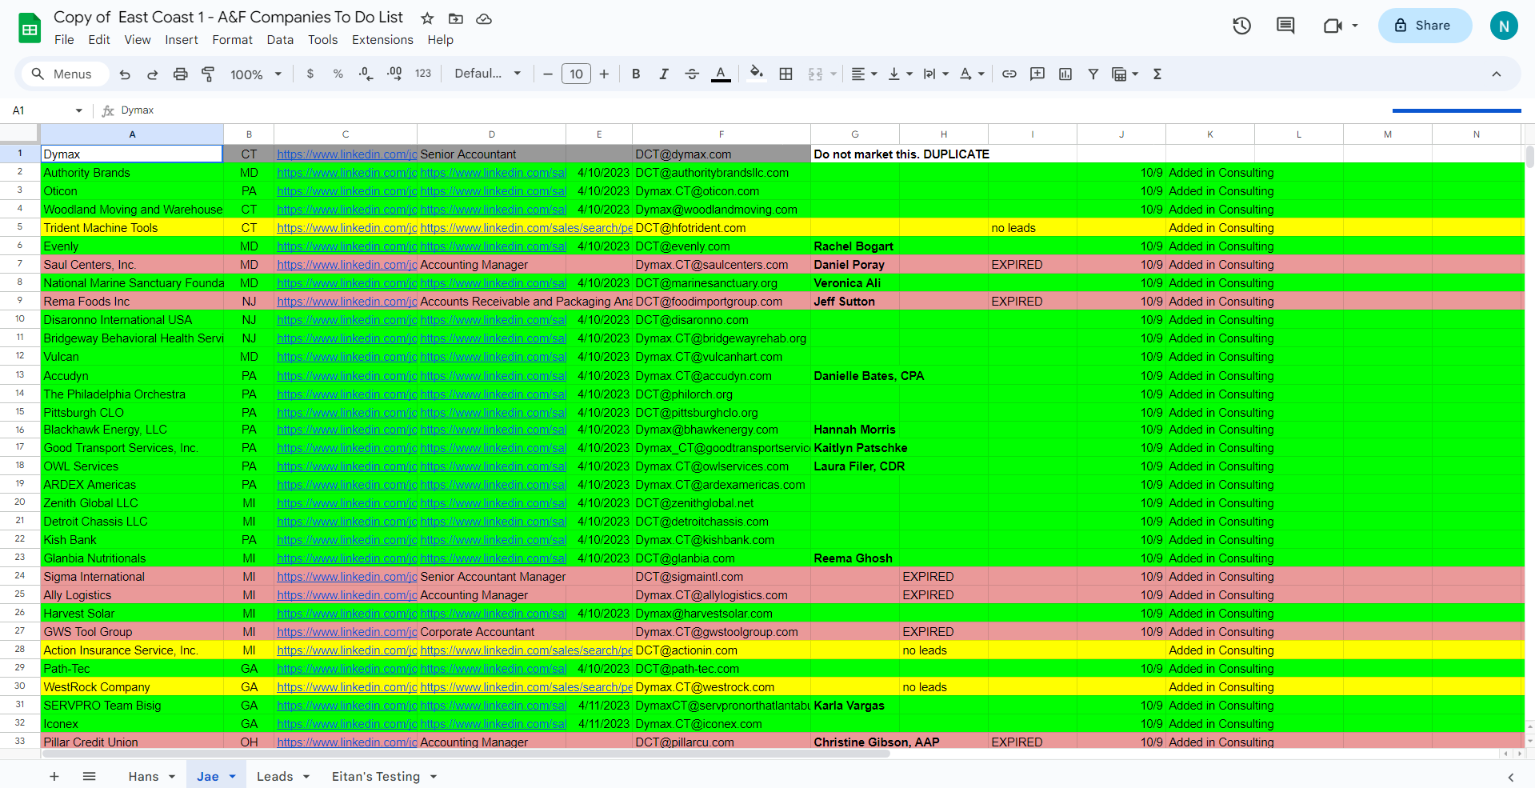Undo the last action
The height and width of the screenshot is (788, 1535).
(125, 74)
